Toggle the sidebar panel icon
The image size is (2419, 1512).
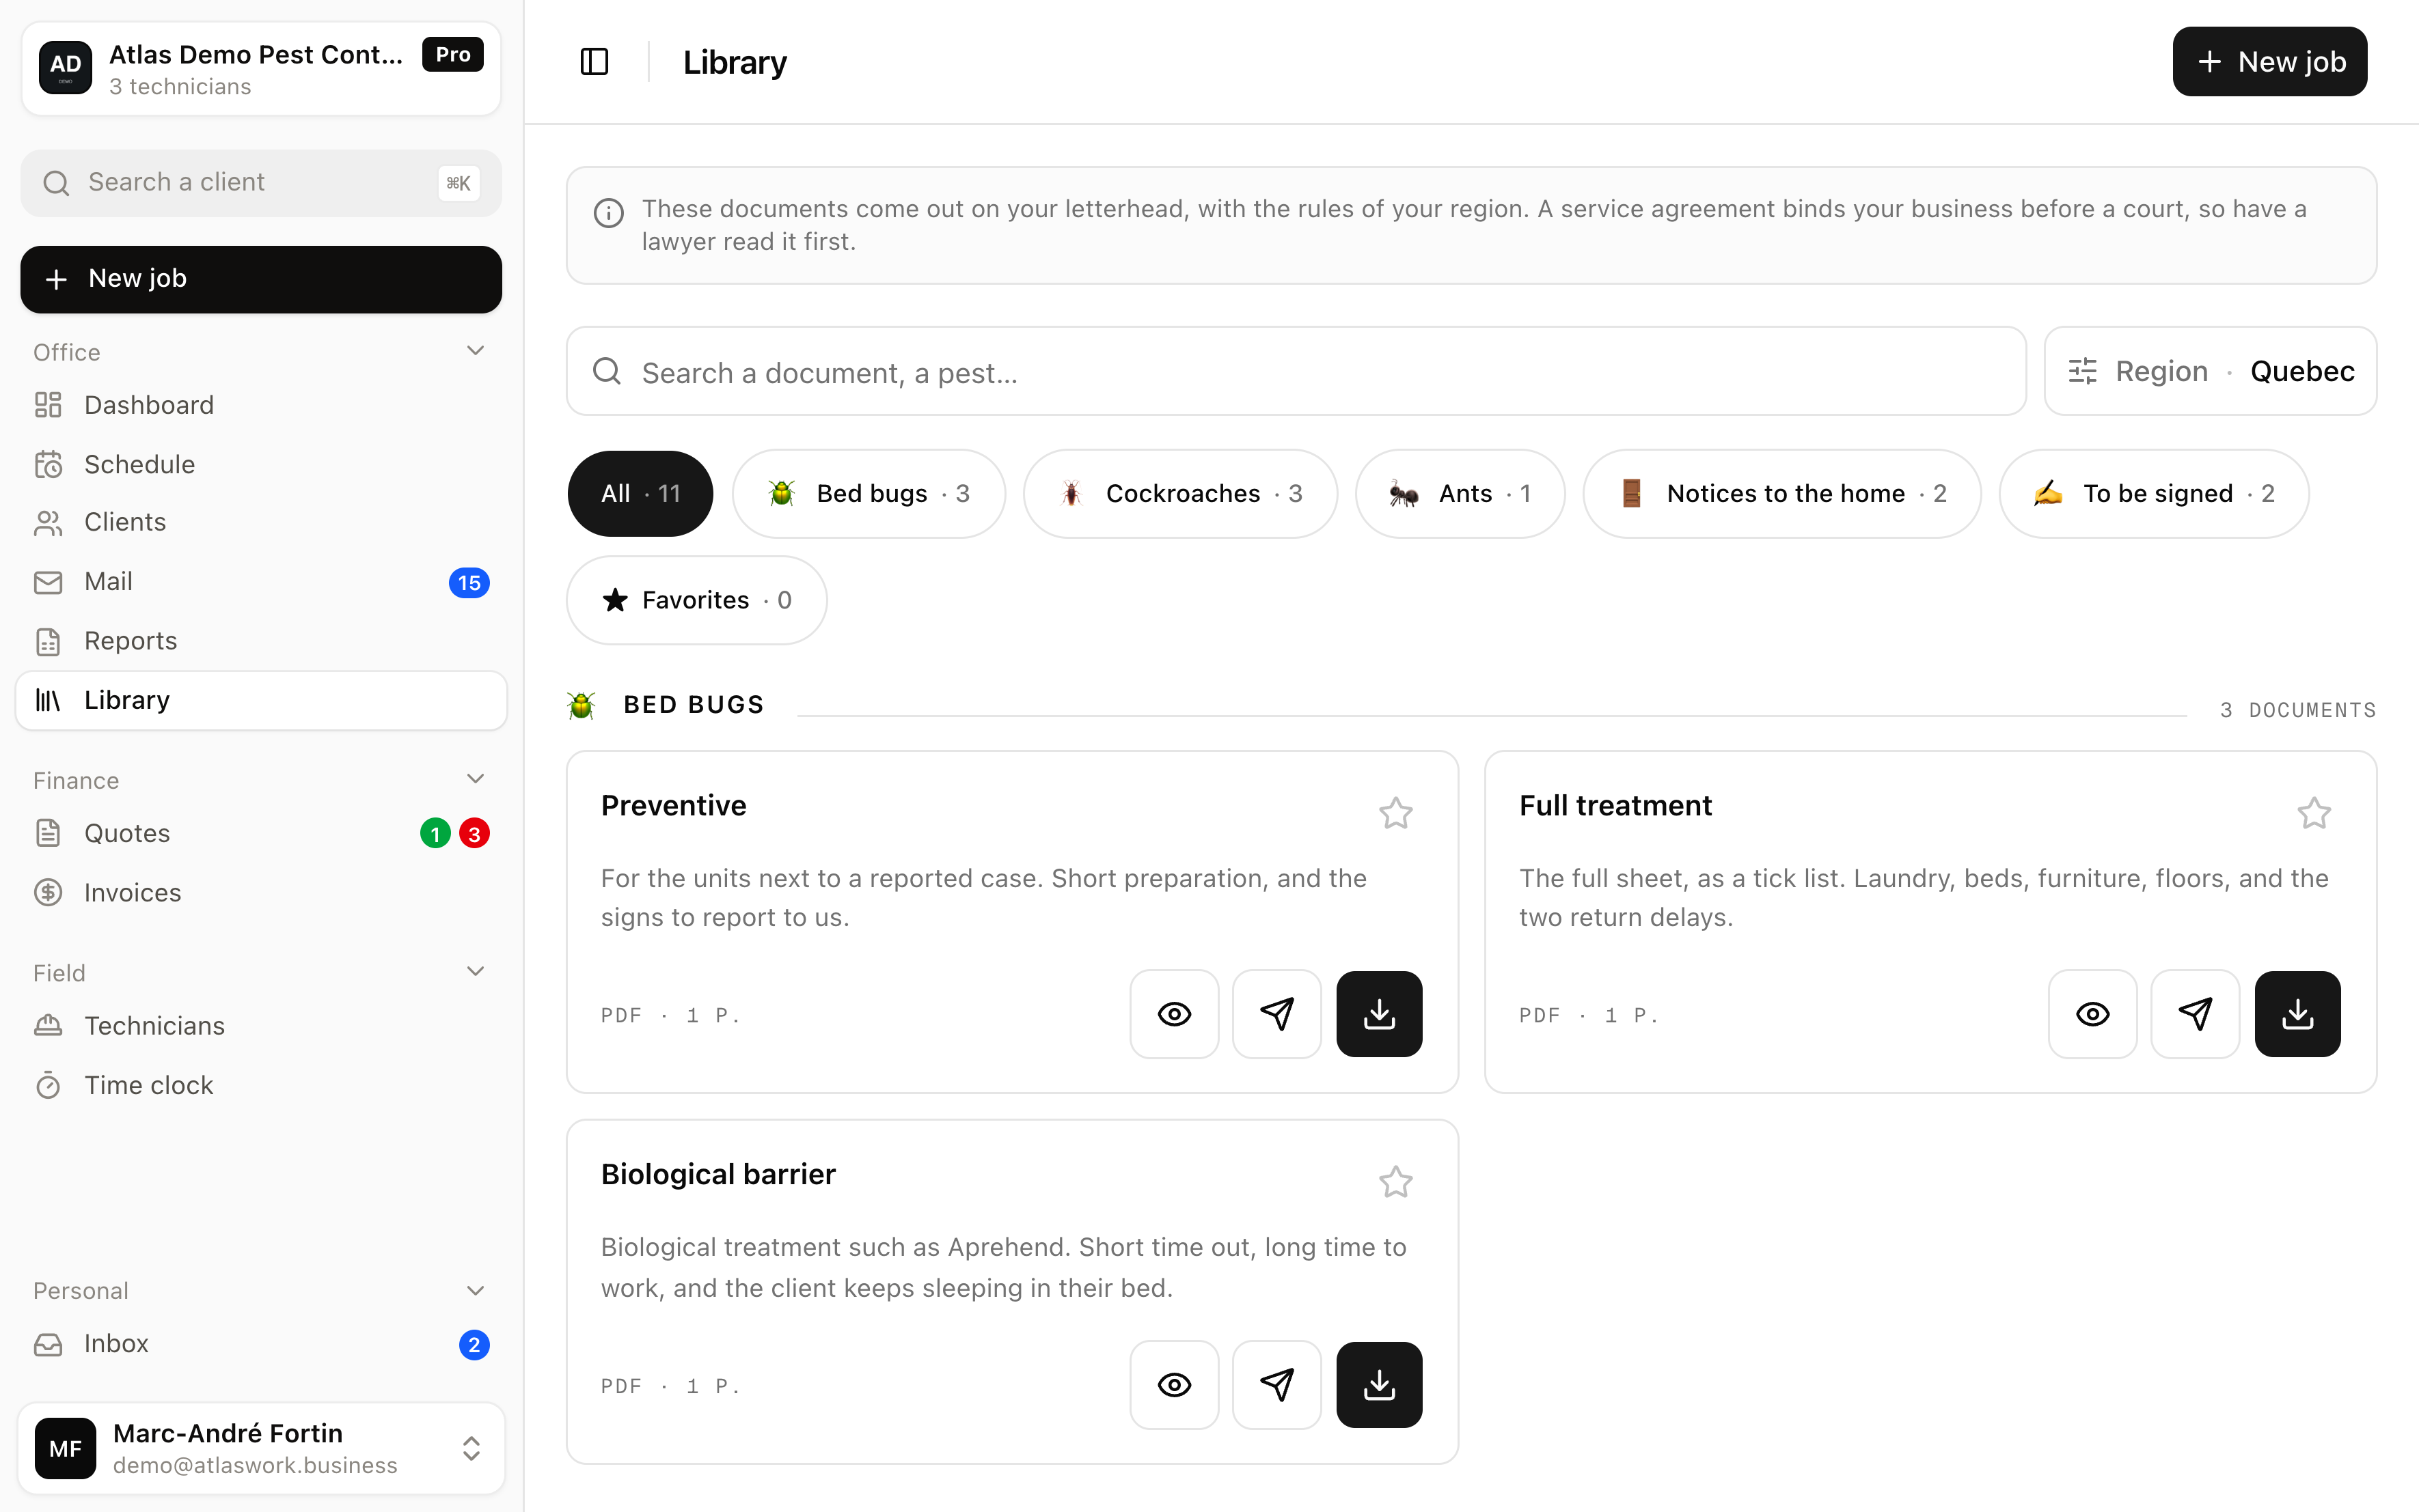click(x=594, y=62)
